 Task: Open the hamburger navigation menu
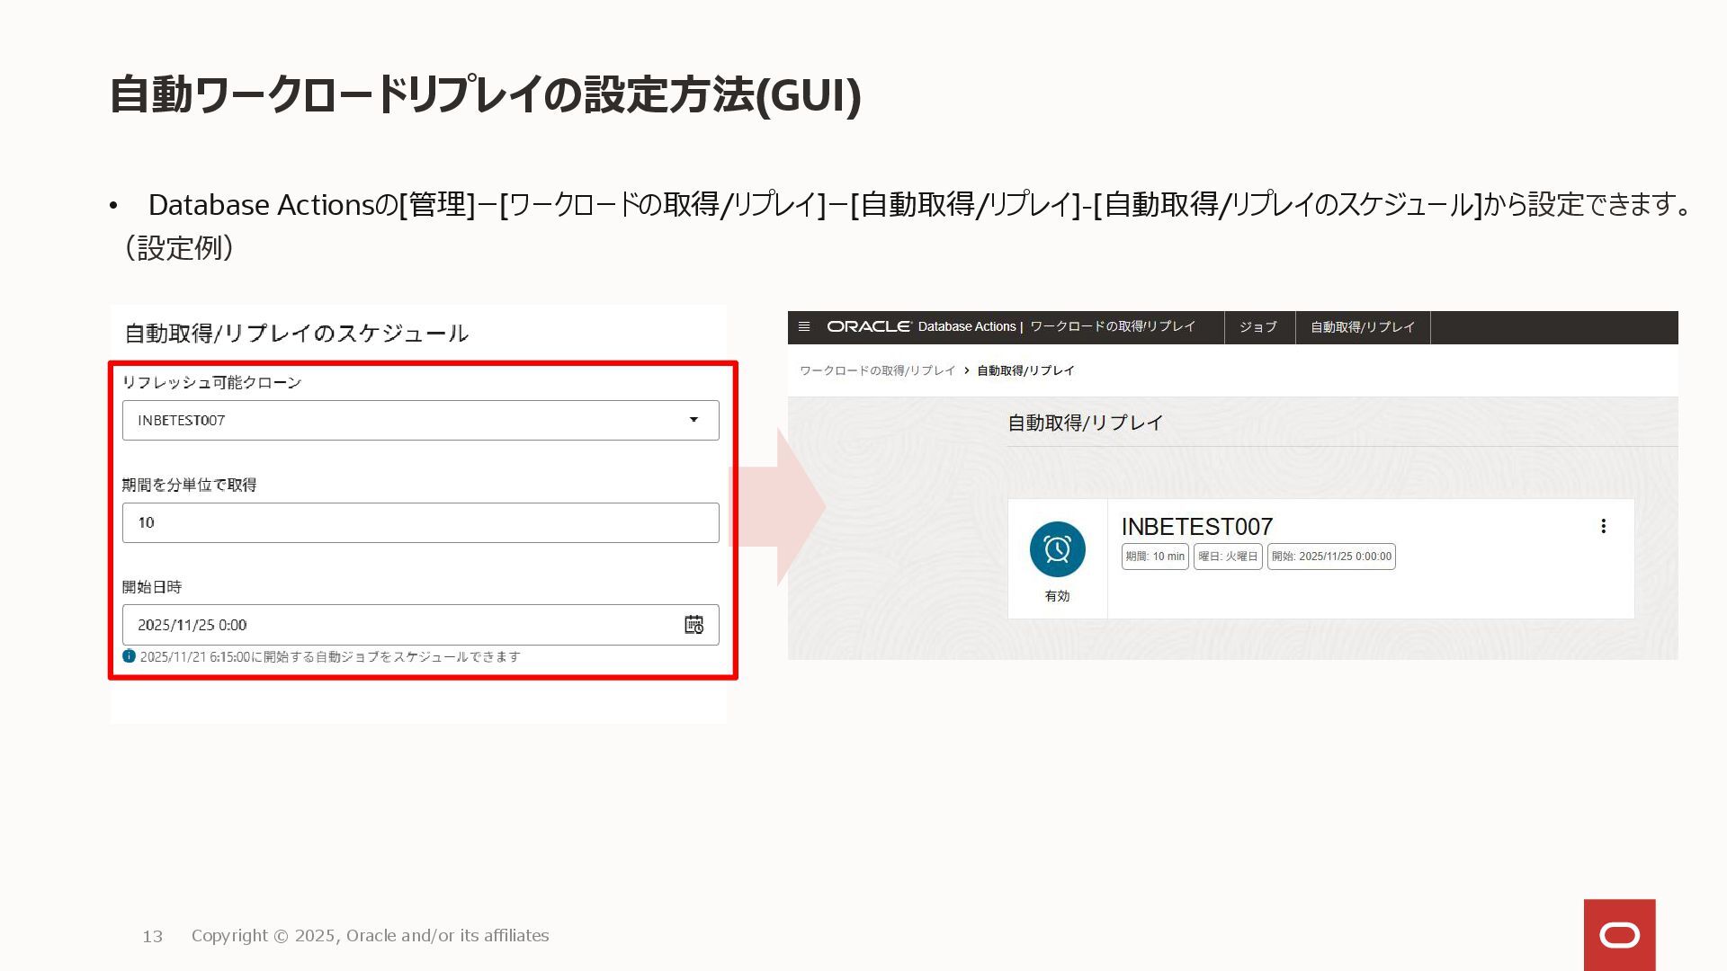pos(804,326)
